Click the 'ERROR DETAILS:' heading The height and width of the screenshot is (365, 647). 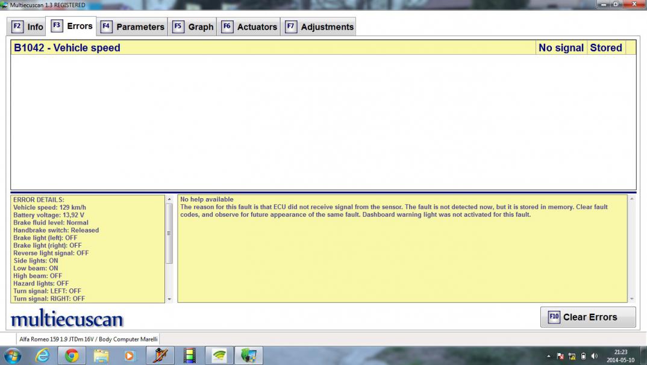[39, 199]
